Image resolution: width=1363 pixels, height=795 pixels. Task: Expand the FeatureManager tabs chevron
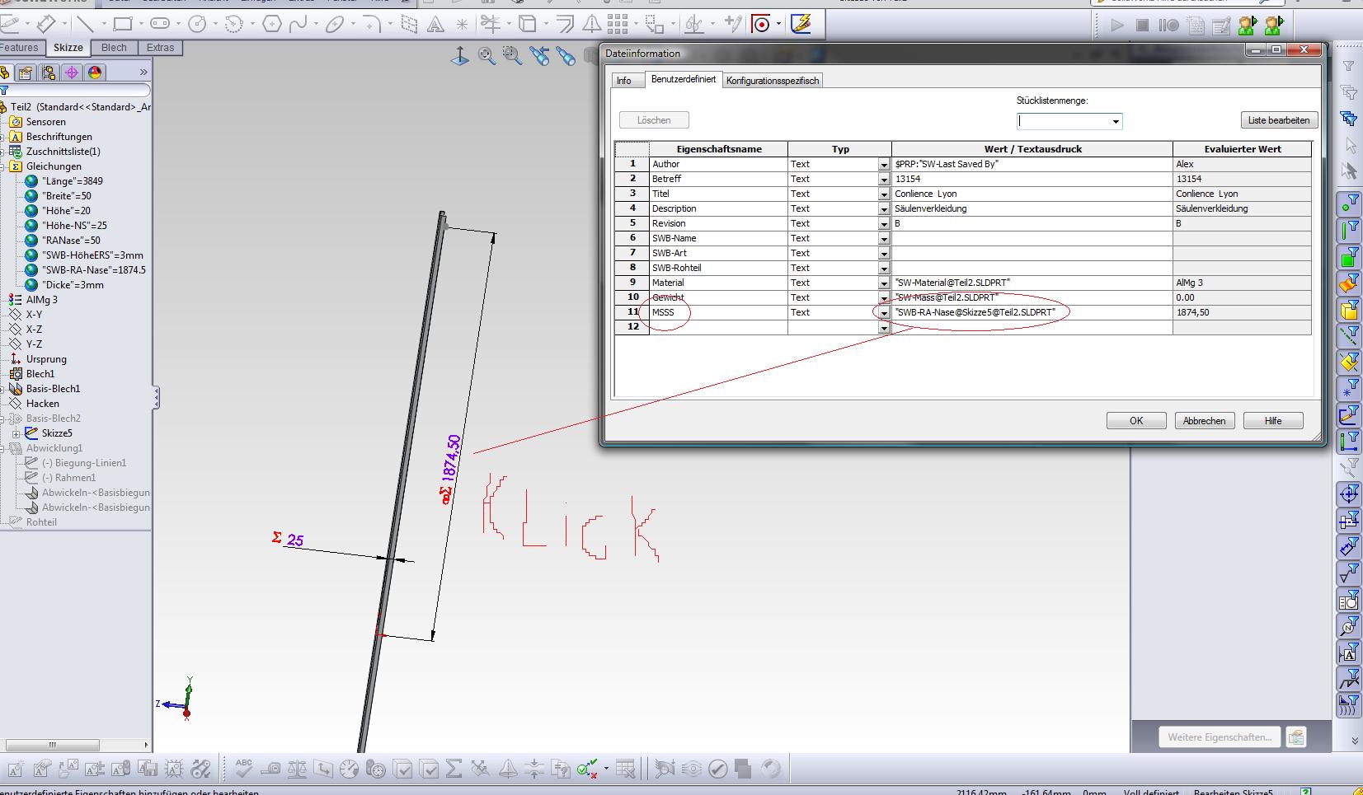pos(143,72)
